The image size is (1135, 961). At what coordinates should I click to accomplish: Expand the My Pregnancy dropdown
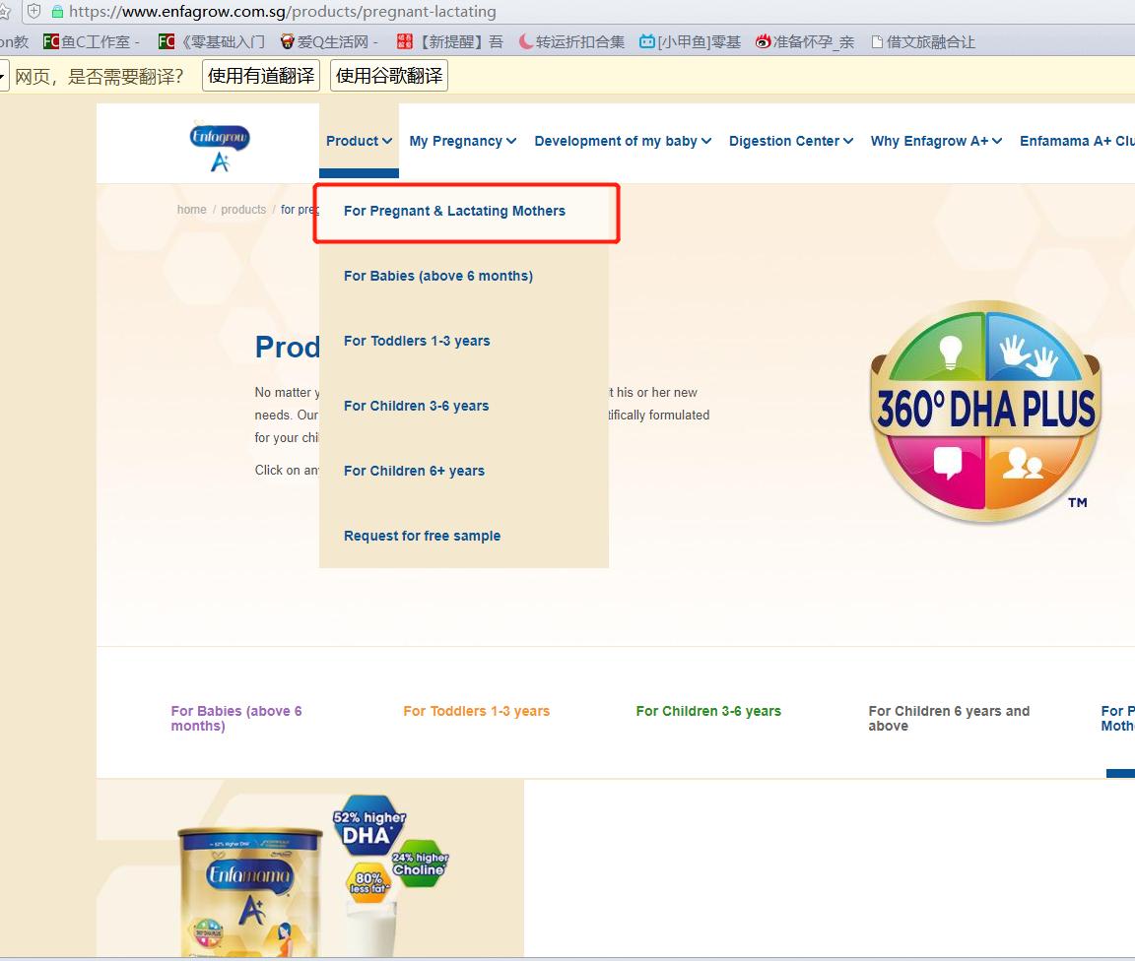[462, 141]
